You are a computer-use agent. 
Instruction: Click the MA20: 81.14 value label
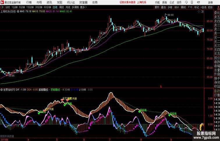(x=52, y=12)
